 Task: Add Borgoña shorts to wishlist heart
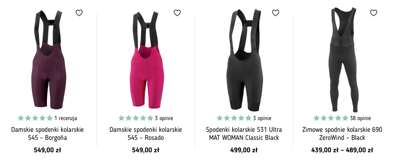tap(79, 13)
